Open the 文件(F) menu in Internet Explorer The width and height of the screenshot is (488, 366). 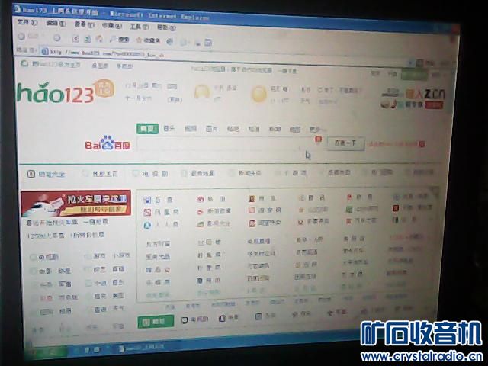coord(27,22)
